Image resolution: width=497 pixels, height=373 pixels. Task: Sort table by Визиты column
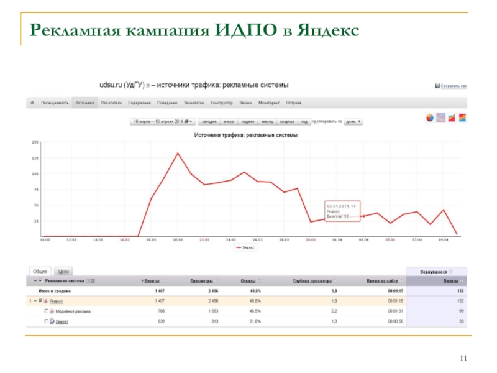click(152, 281)
